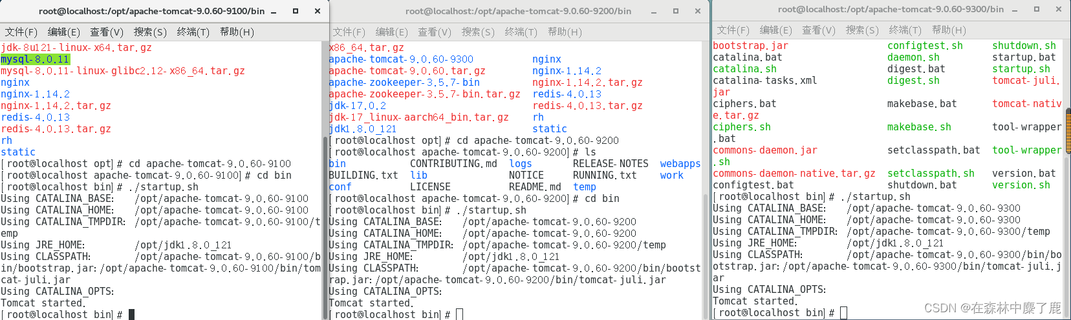
Task: Open 搜索(S) menu in the 9300 terminal
Action: [862, 30]
